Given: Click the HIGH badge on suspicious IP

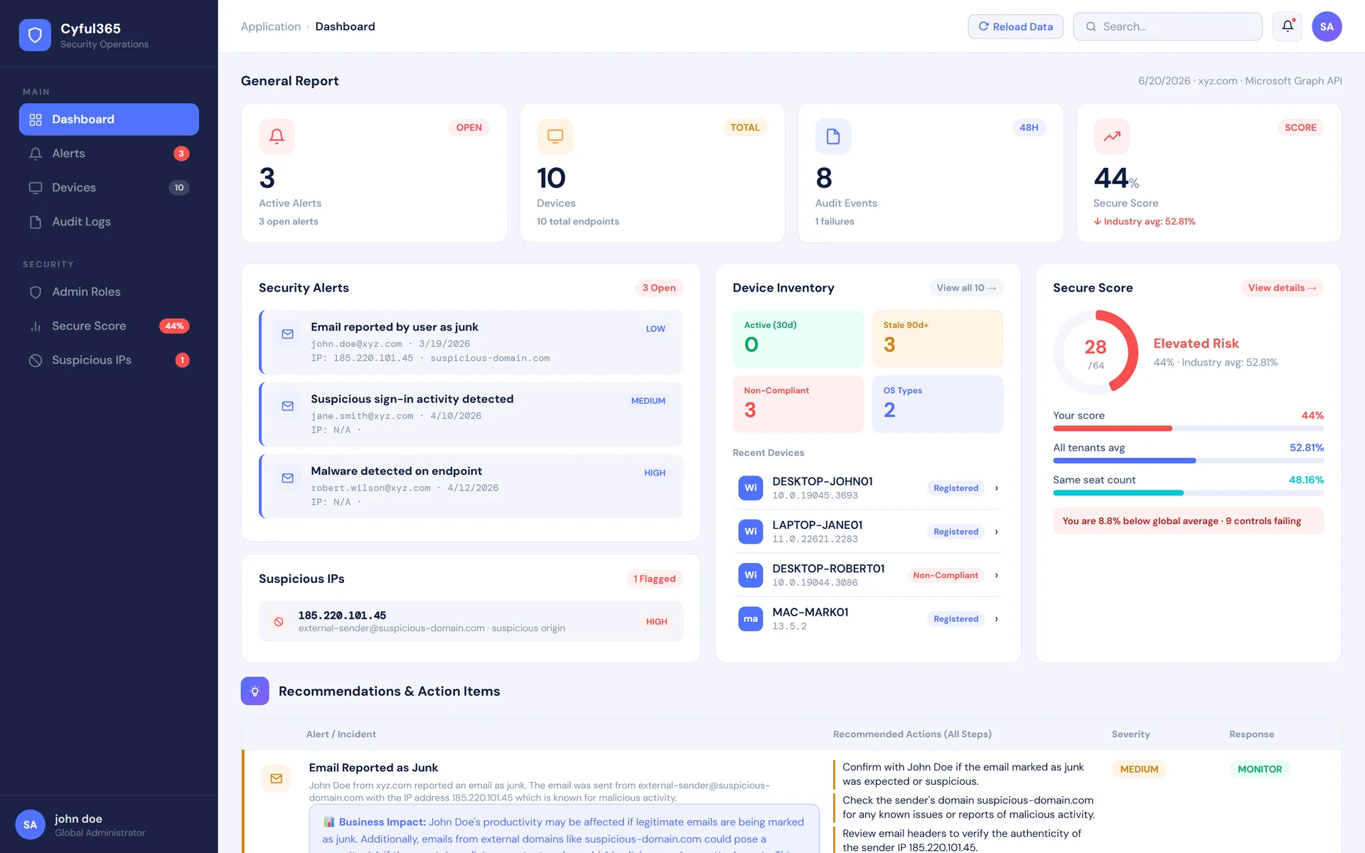Looking at the screenshot, I should (656, 621).
